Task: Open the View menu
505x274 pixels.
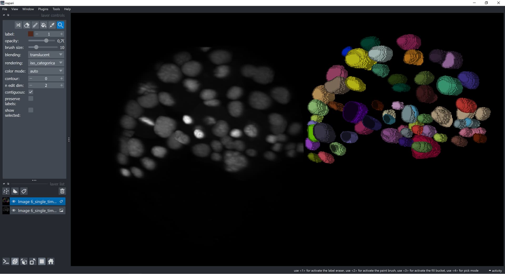Action: (14, 9)
